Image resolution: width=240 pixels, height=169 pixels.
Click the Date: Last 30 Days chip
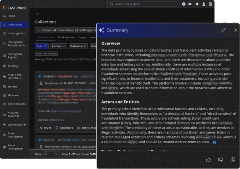[x=46, y=54]
